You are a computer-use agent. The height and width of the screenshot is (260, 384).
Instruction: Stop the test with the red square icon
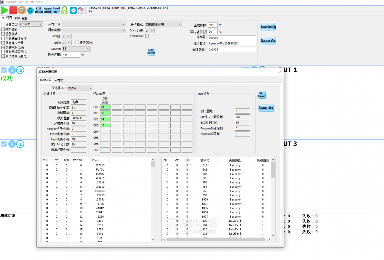tap(13, 10)
